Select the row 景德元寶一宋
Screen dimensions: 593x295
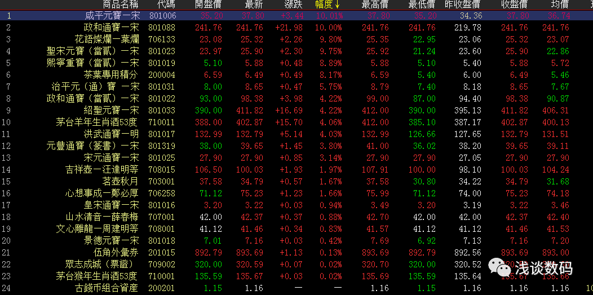[x=296, y=240]
